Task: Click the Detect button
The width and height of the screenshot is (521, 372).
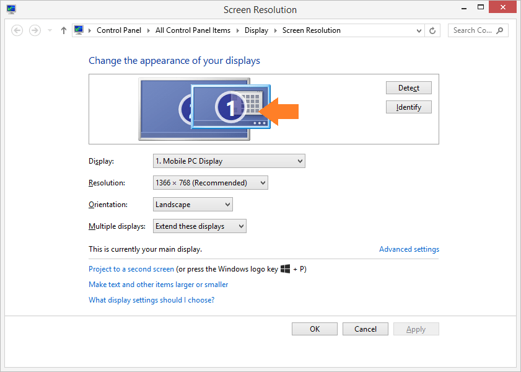Action: coord(408,87)
